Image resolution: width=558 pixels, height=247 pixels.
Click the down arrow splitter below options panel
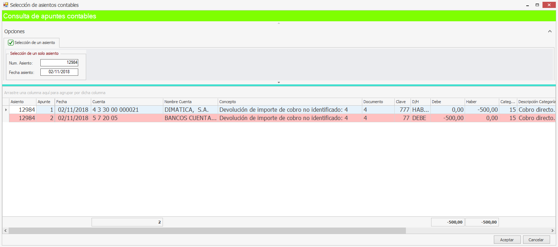[279, 83]
